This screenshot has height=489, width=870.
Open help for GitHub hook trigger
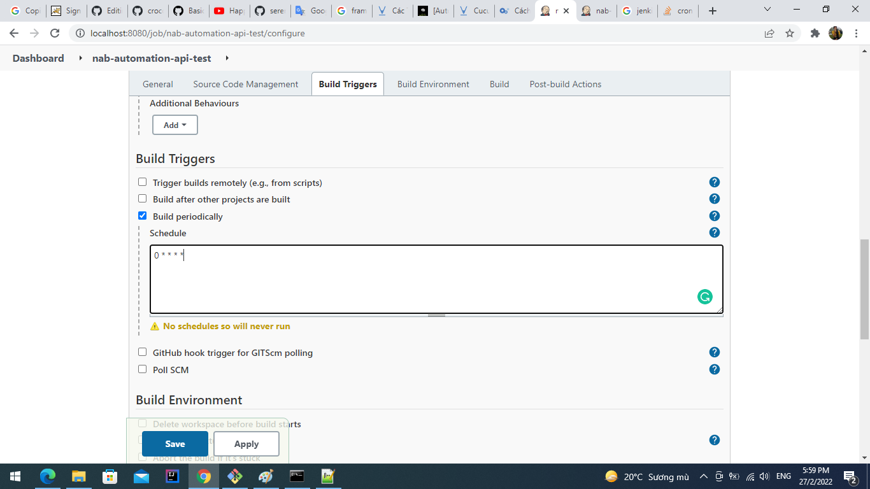pyautogui.click(x=715, y=352)
